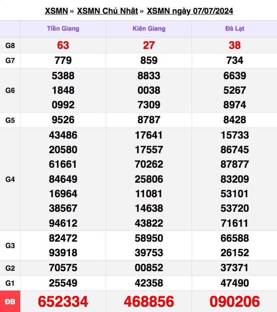Click the G2 row label
The height and width of the screenshot is (312, 277).
[10, 268]
